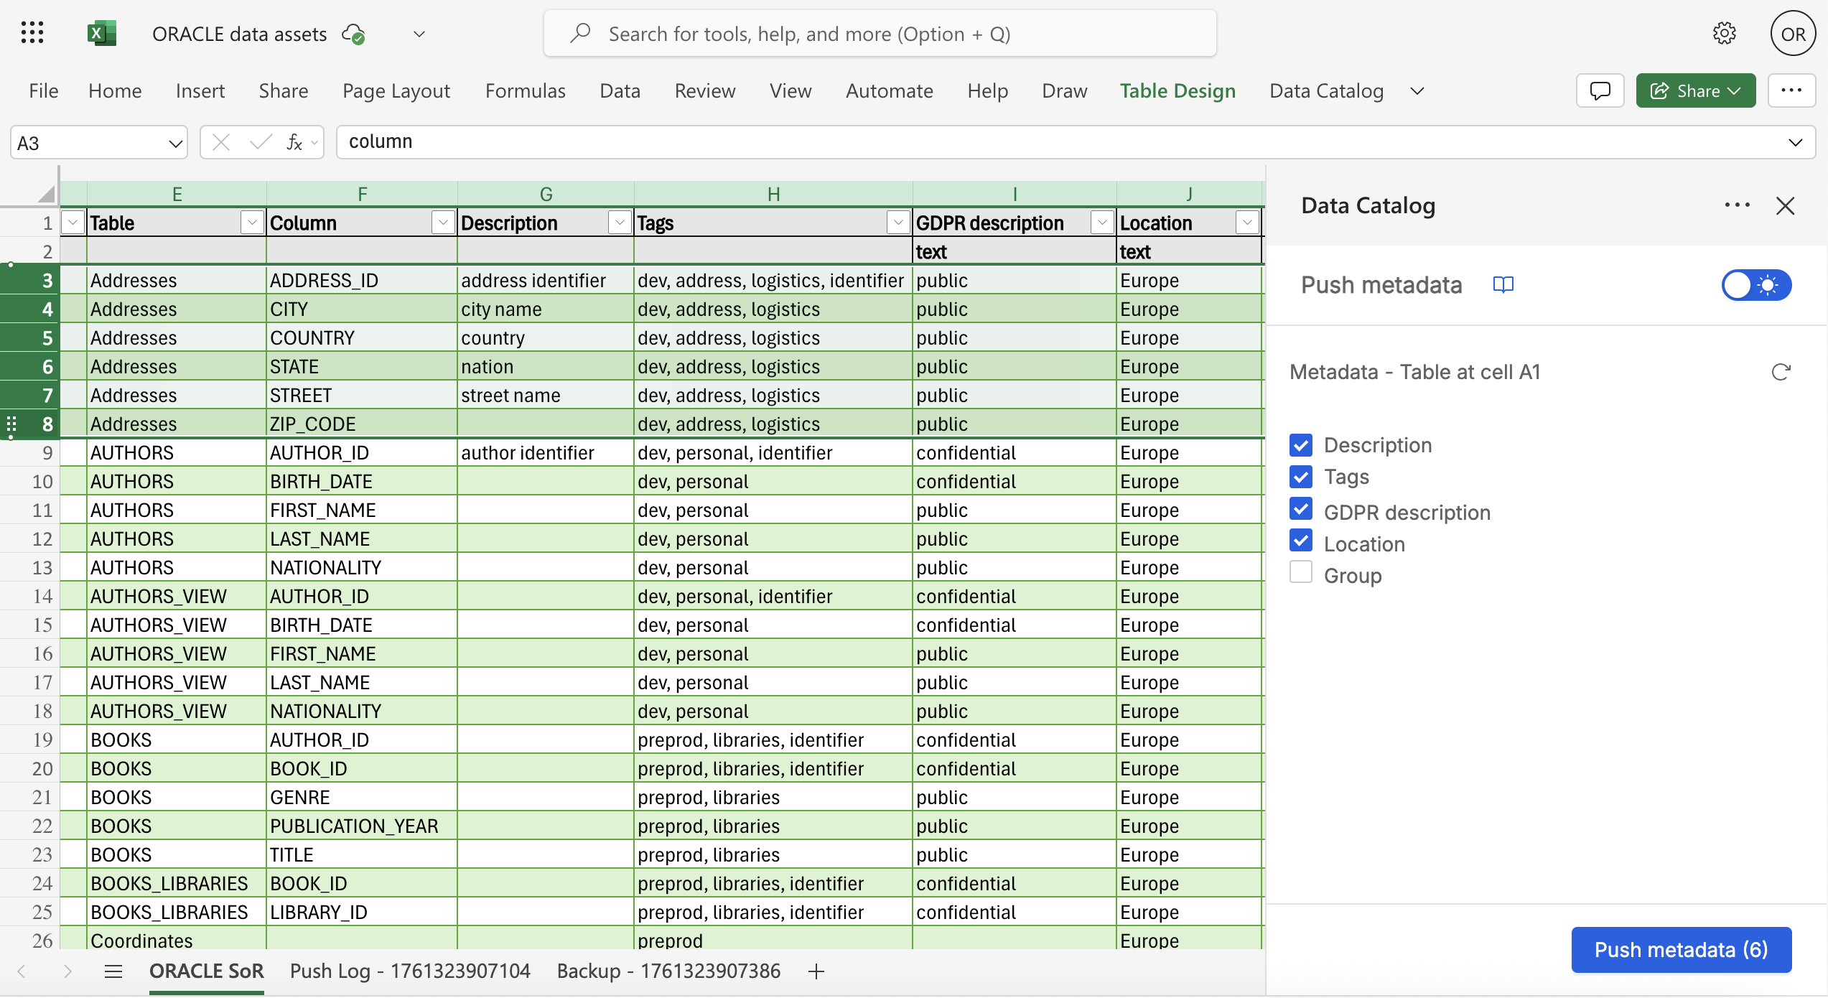Uncheck the Location checkbox

[x=1301, y=541]
